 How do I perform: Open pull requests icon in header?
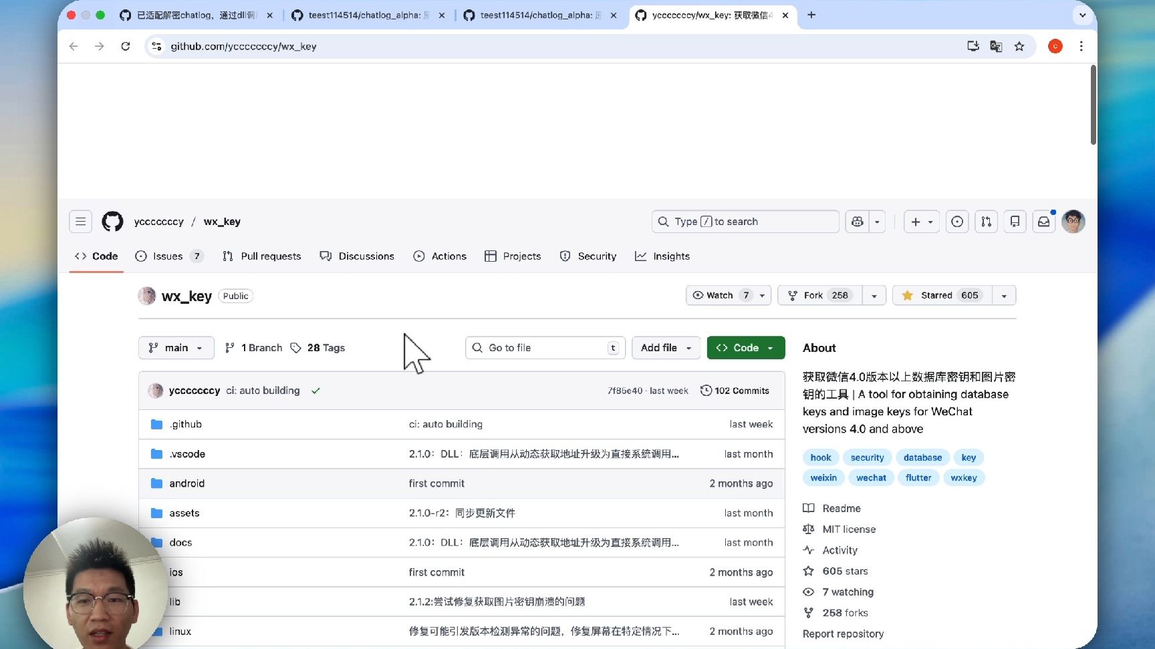tap(987, 222)
